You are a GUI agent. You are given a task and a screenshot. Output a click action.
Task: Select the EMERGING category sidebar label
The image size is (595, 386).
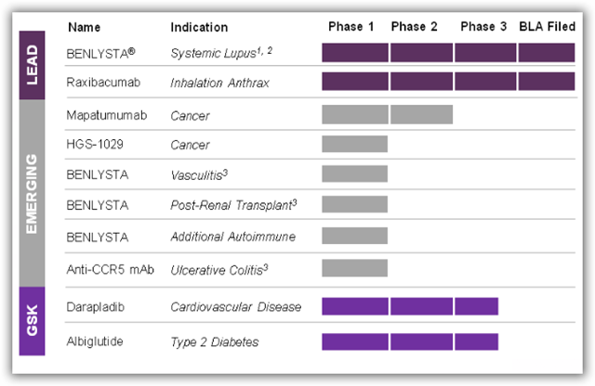[x=33, y=193]
